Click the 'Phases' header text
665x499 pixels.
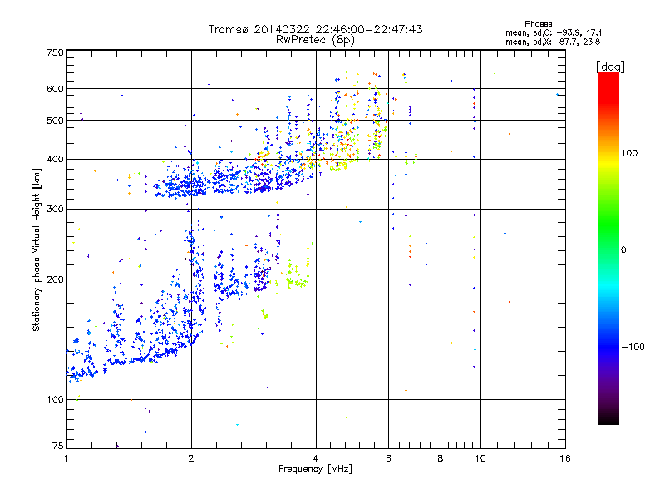coord(538,24)
